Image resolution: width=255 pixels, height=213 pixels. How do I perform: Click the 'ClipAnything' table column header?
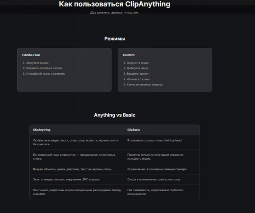click(42, 130)
